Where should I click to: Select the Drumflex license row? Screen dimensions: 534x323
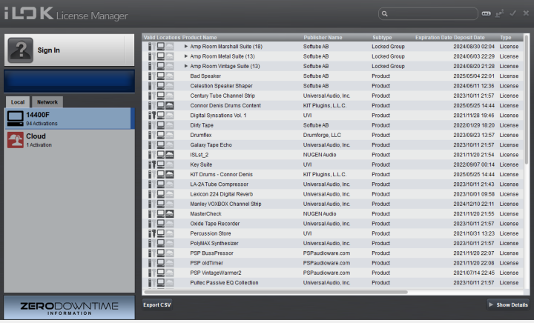click(333, 135)
